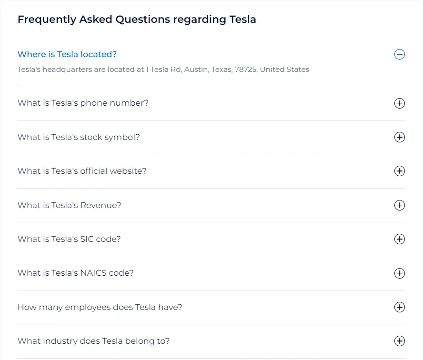423x360 pixels.
Task: Open 'What industry does Tesla belong to?'
Action: coord(93,341)
